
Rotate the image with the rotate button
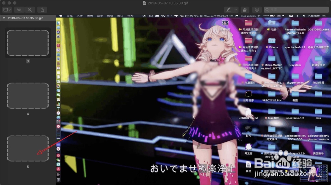(245, 10)
